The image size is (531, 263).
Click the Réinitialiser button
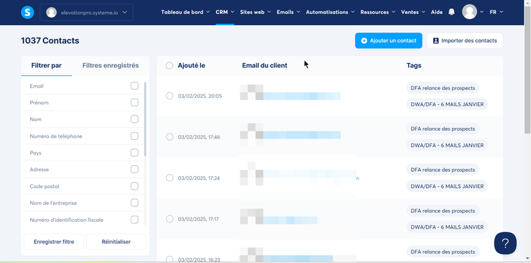pyautogui.click(x=116, y=241)
